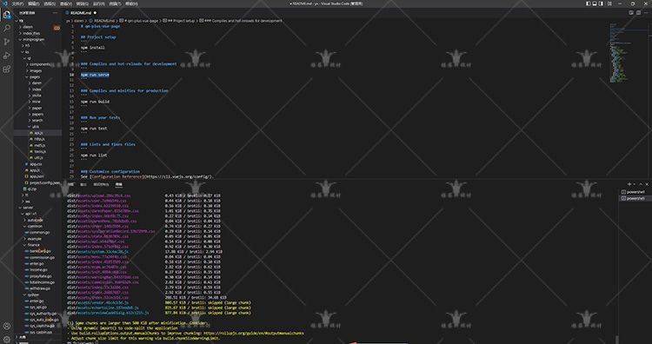Open the Search view in activity bar

coord(7,29)
